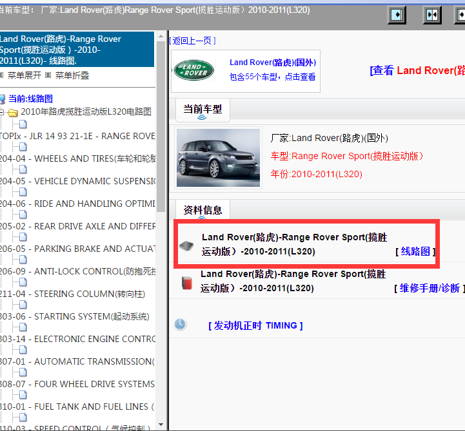Click the clock icon next to 发动机正时 TIMING

(x=180, y=324)
